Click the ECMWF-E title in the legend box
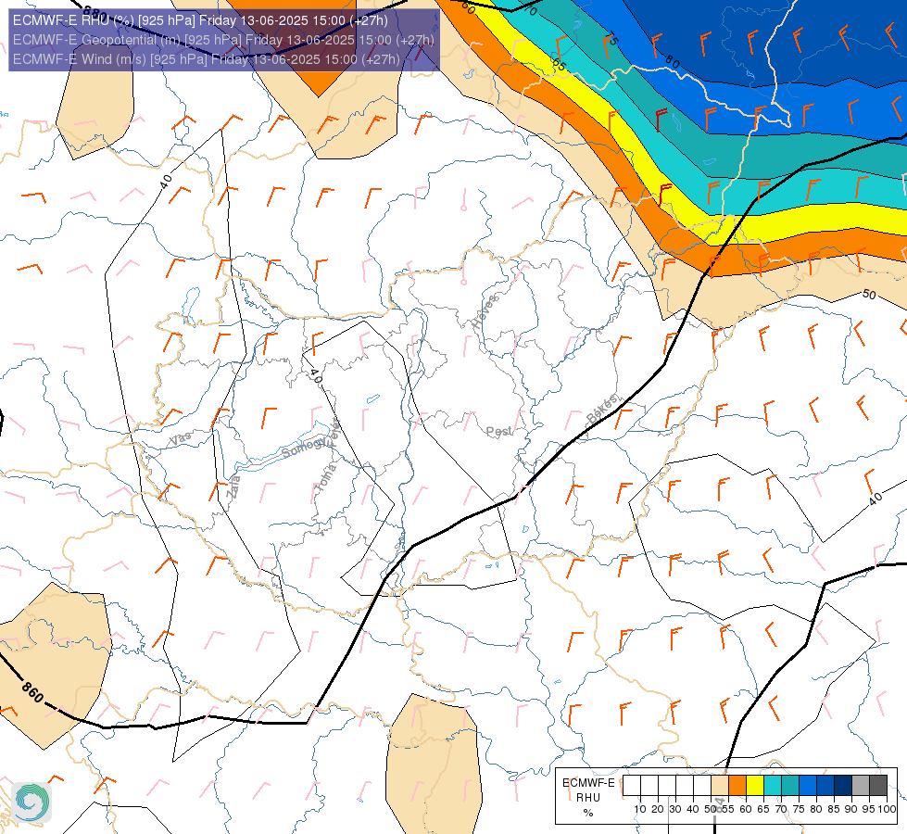This screenshot has width=907, height=834. (x=588, y=783)
